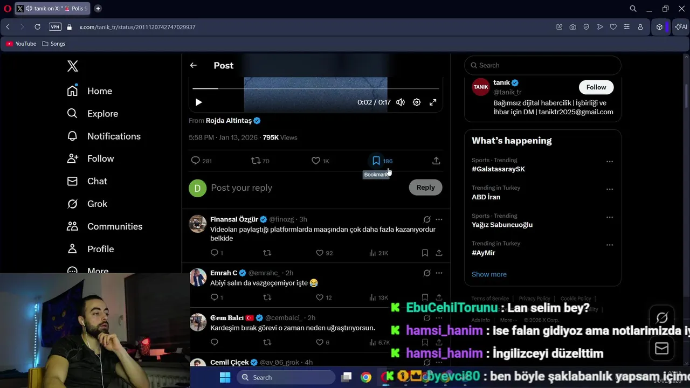
Task: Click Show more trends
Action: click(489, 274)
